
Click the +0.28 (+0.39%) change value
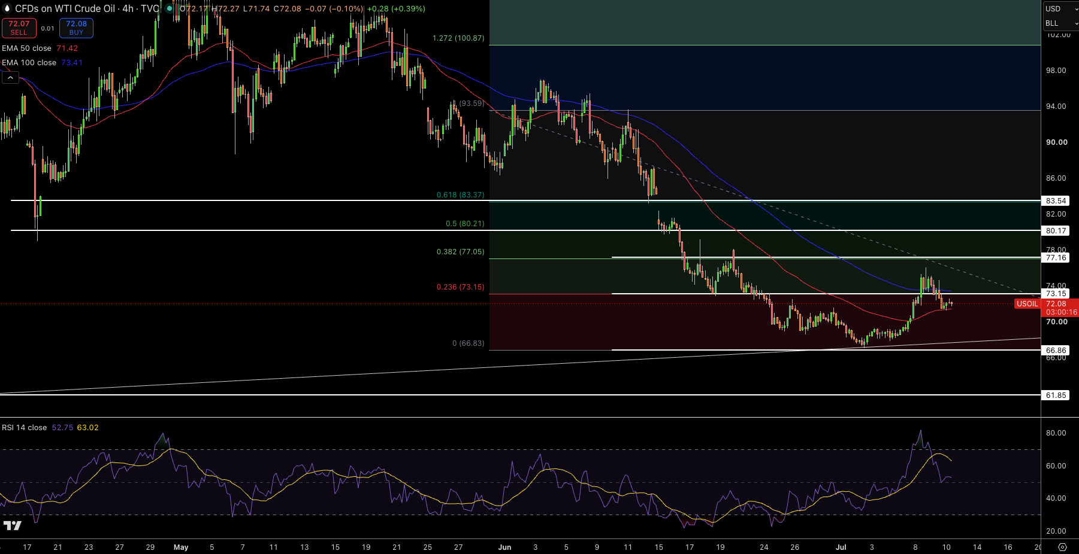tap(396, 8)
